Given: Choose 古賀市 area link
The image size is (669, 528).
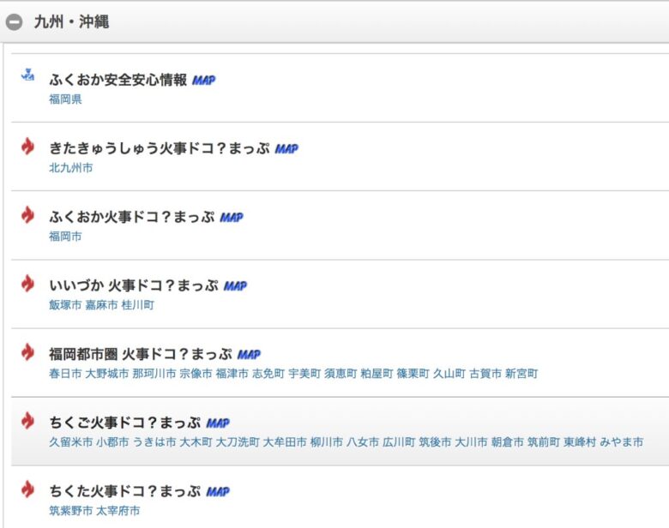Looking at the screenshot, I should [485, 374].
